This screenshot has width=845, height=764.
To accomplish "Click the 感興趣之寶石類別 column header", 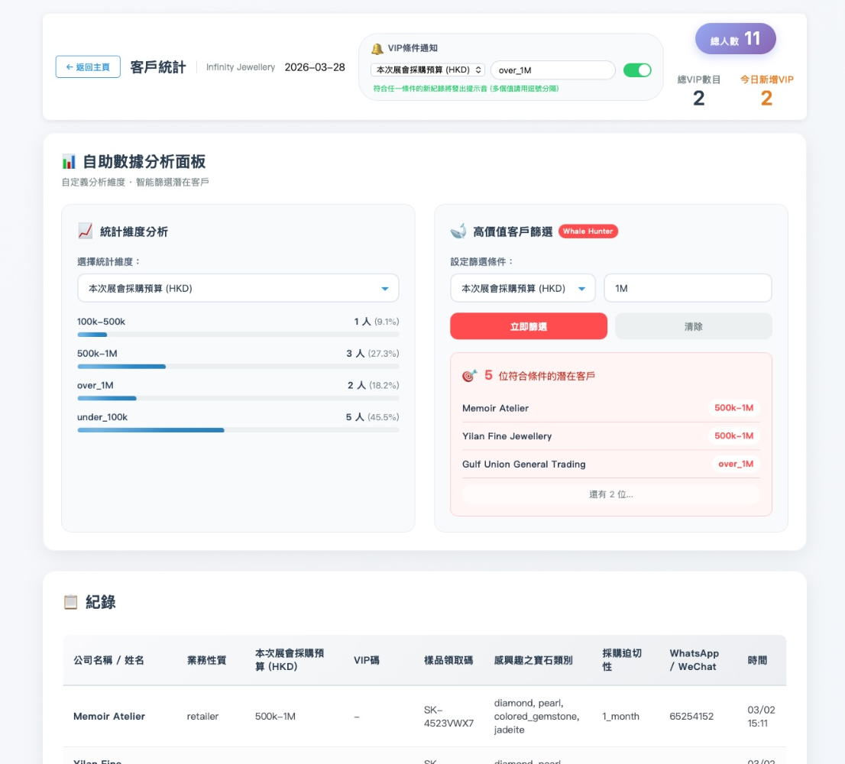I will pyautogui.click(x=533, y=660).
